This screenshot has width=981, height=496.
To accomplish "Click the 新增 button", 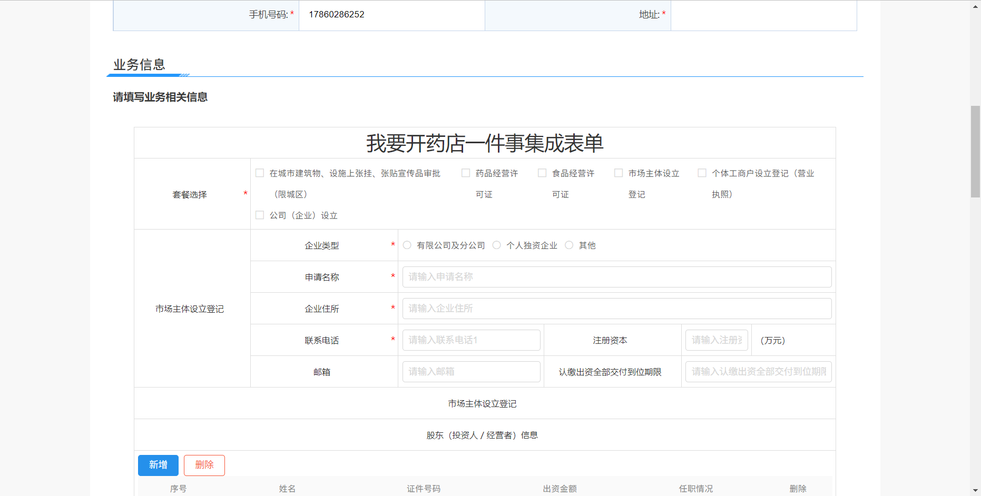I will pos(158,465).
